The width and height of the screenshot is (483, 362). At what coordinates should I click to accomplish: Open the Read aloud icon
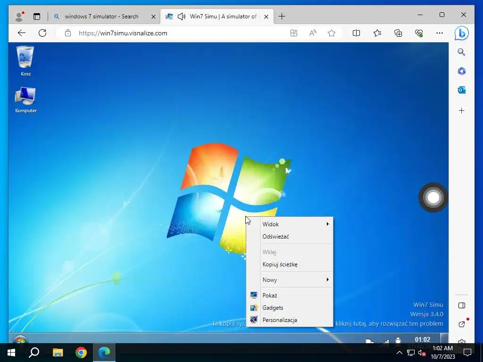313,33
